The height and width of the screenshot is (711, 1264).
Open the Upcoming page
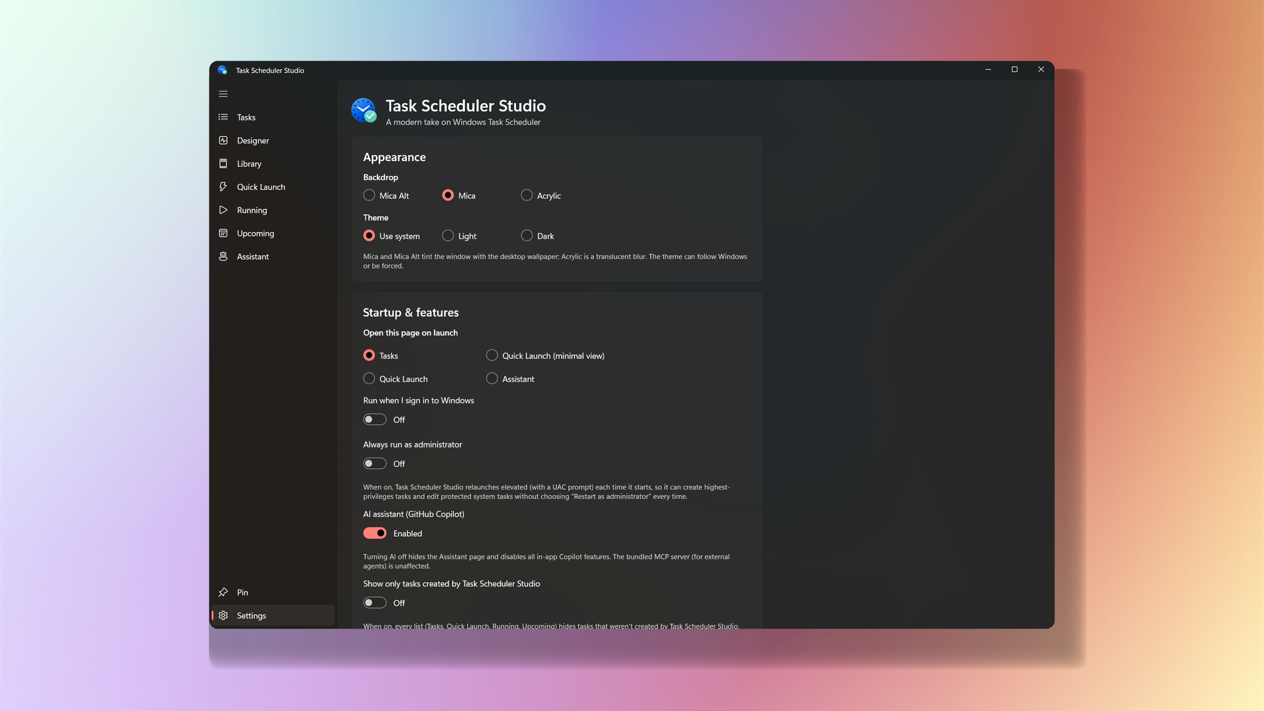click(273, 233)
